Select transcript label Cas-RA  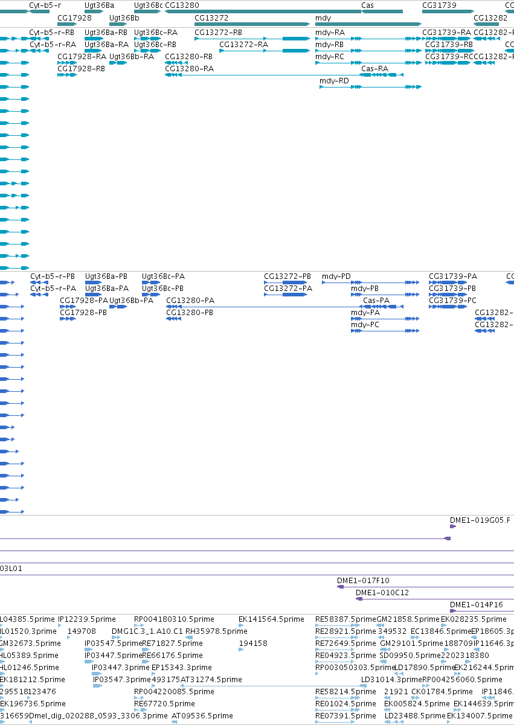(374, 68)
